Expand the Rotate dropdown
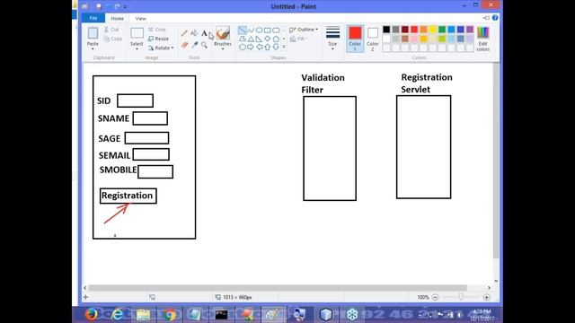 coord(172,48)
